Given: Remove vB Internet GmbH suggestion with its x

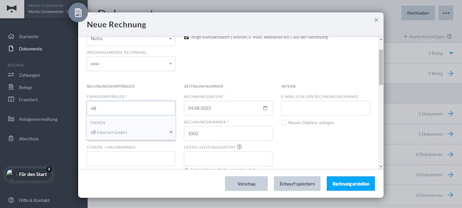Looking at the screenshot, I should [171, 132].
